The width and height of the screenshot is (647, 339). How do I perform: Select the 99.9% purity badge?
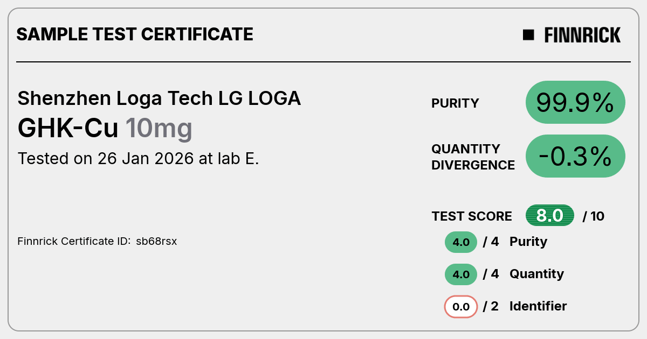[x=575, y=102]
